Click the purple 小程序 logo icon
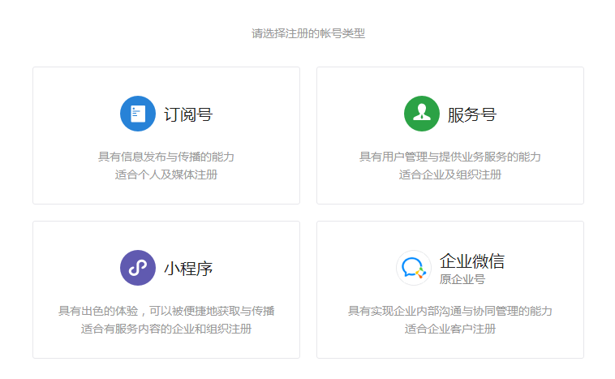Image resolution: width=615 pixels, height=379 pixels. [x=138, y=268]
